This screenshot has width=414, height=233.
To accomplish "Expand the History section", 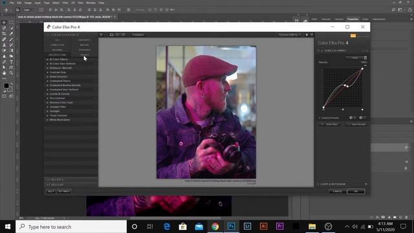I will pos(71,184).
